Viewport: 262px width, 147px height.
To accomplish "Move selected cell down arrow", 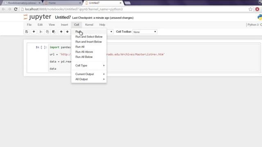I will (67, 32).
